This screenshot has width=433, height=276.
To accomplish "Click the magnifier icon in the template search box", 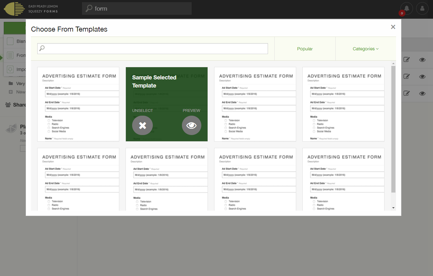I will pyautogui.click(x=42, y=48).
